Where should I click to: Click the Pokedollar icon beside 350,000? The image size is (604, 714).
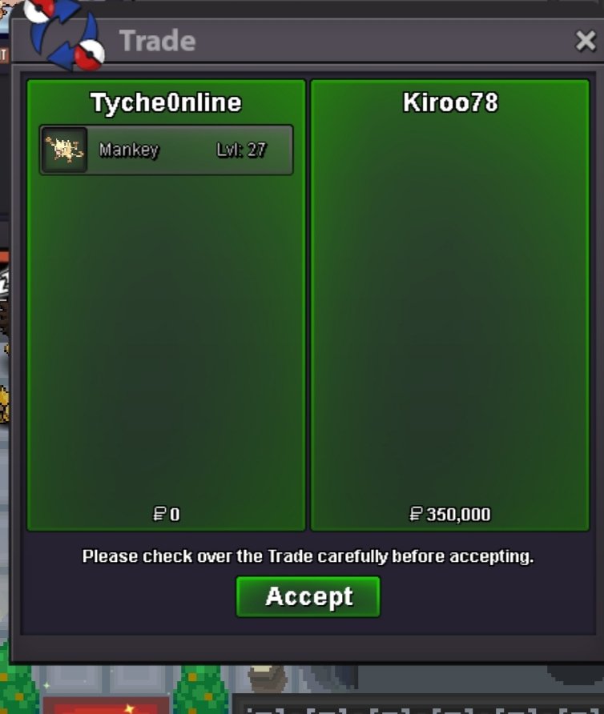point(416,514)
